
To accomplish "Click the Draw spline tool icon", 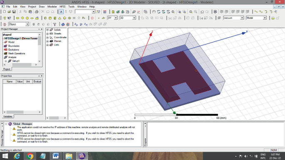I will click(261, 12).
